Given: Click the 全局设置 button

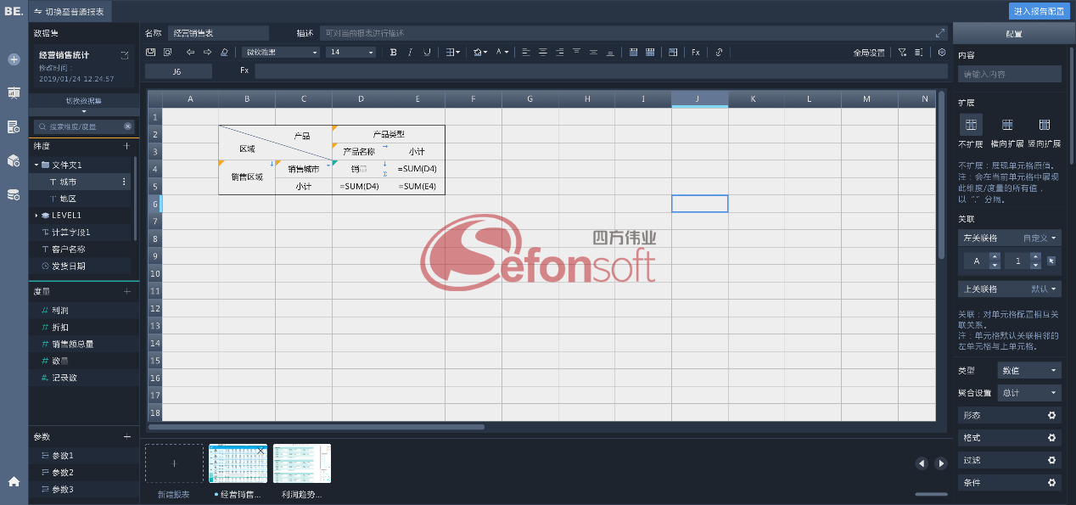Looking at the screenshot, I should click(869, 53).
